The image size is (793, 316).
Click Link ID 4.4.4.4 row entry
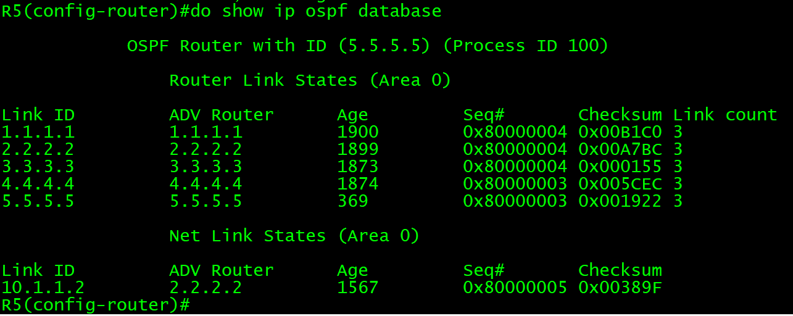pyautogui.click(x=38, y=184)
